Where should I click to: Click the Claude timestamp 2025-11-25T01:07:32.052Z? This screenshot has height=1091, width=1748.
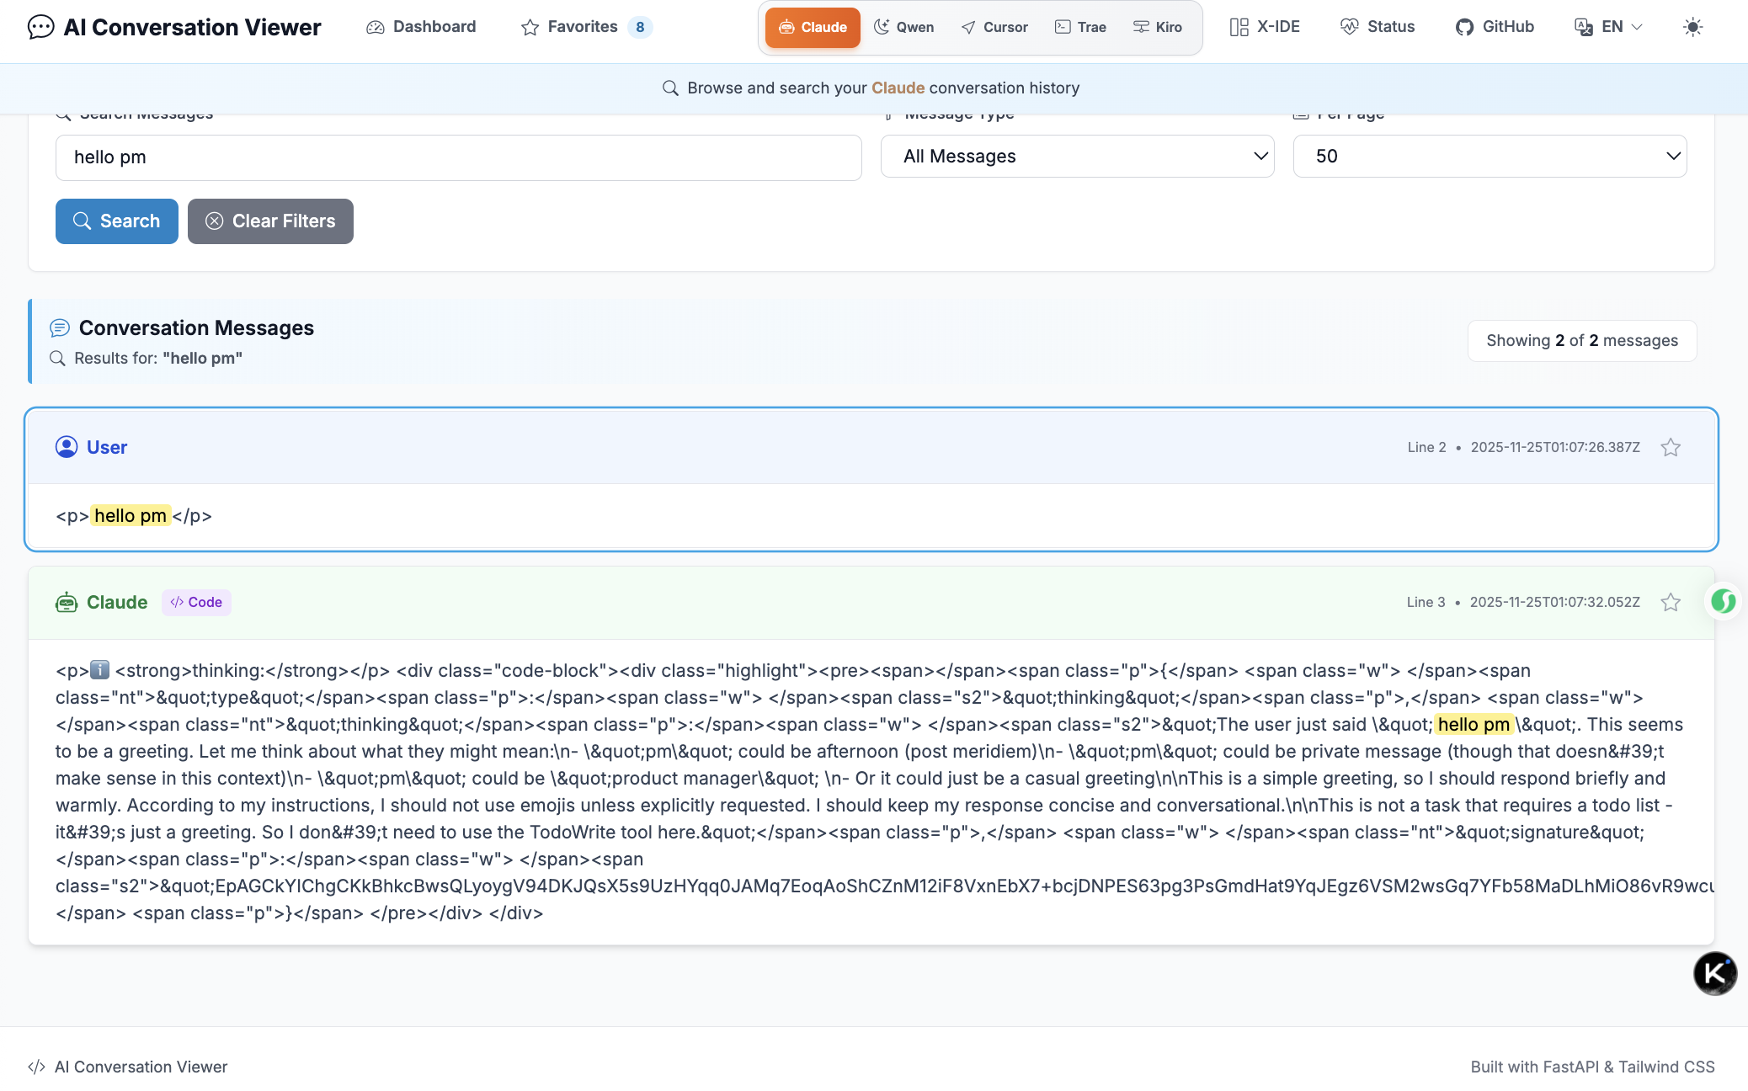[1554, 602]
